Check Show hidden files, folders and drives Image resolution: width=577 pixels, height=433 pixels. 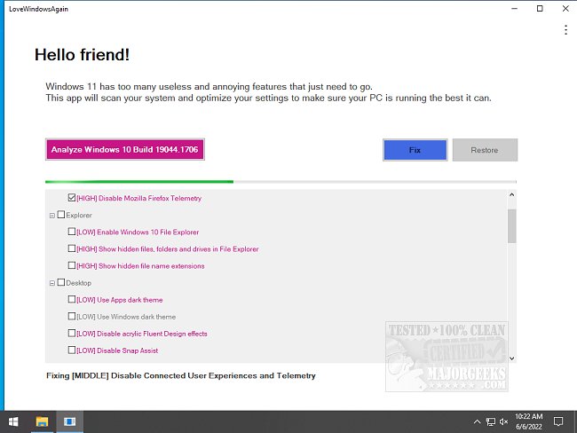[72, 248]
